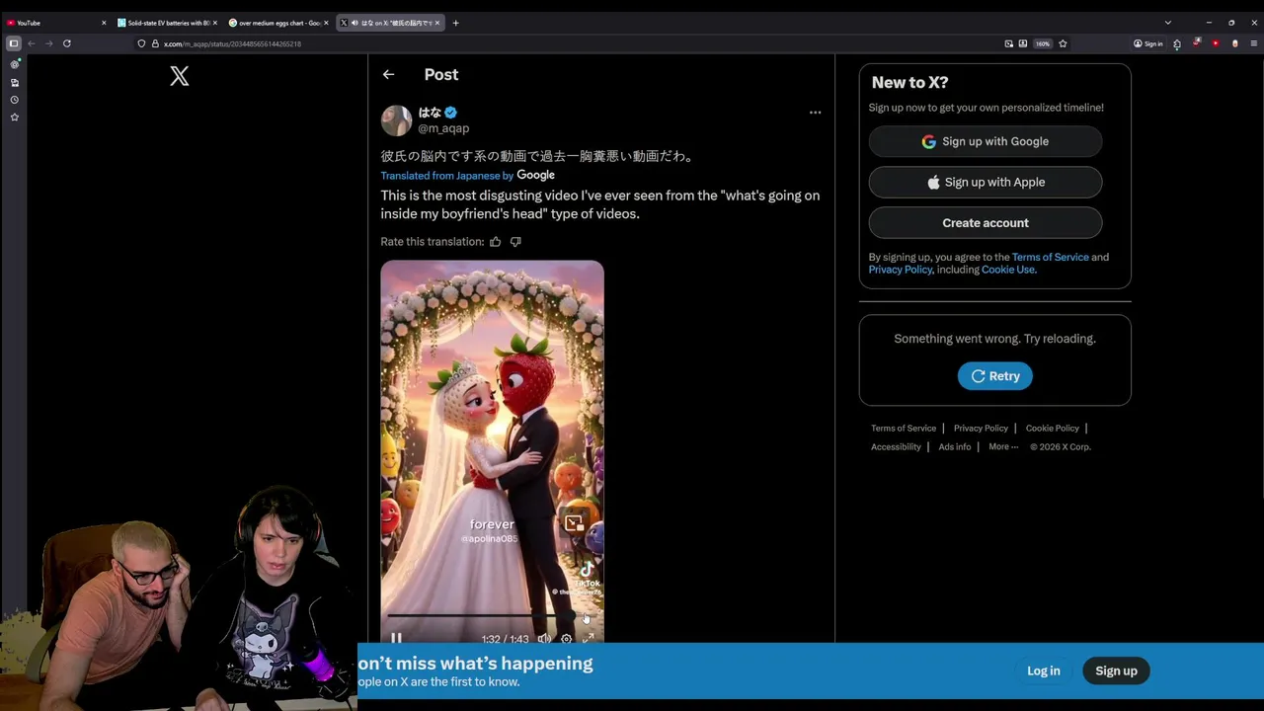Click Retry to reload the panel
This screenshot has height=711, width=1264.
[994, 376]
